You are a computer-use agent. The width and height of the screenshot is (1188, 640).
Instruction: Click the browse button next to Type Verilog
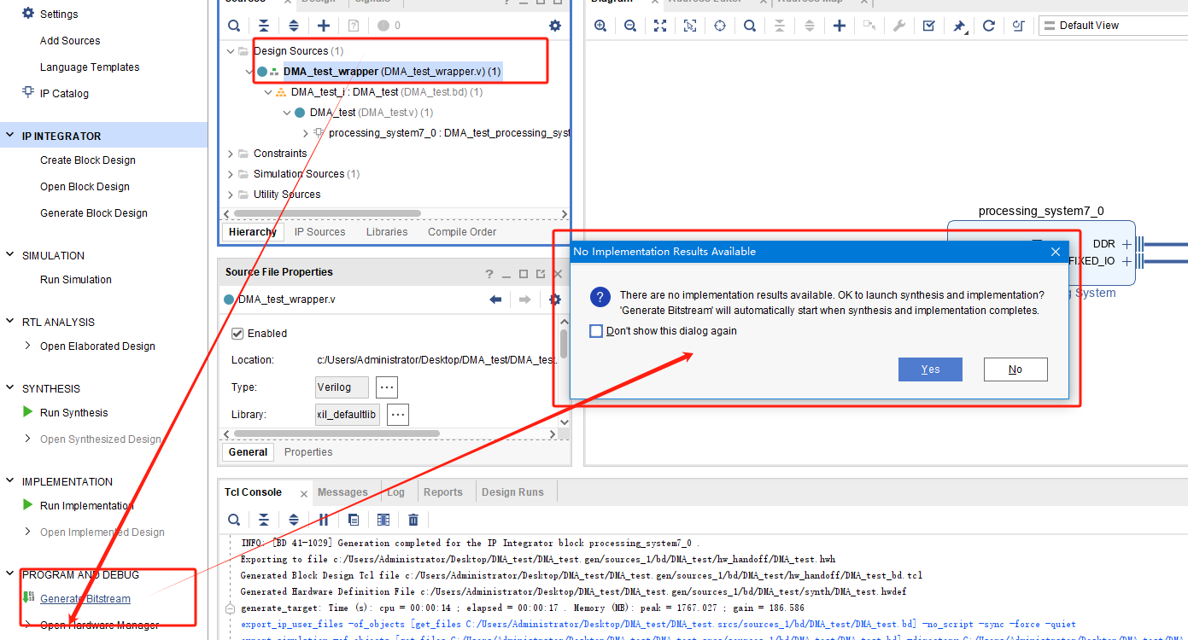coord(387,387)
